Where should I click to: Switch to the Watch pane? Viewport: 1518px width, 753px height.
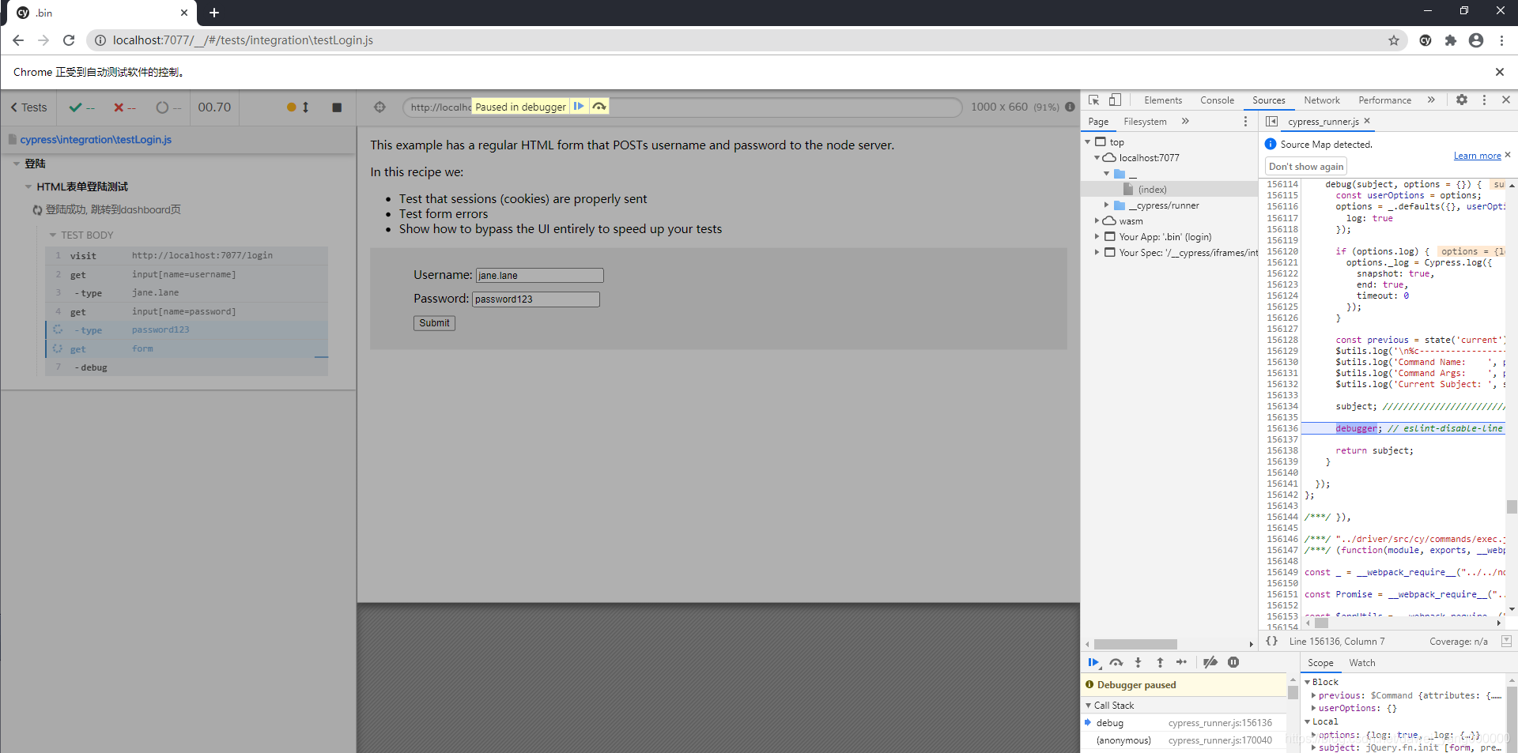(x=1361, y=663)
